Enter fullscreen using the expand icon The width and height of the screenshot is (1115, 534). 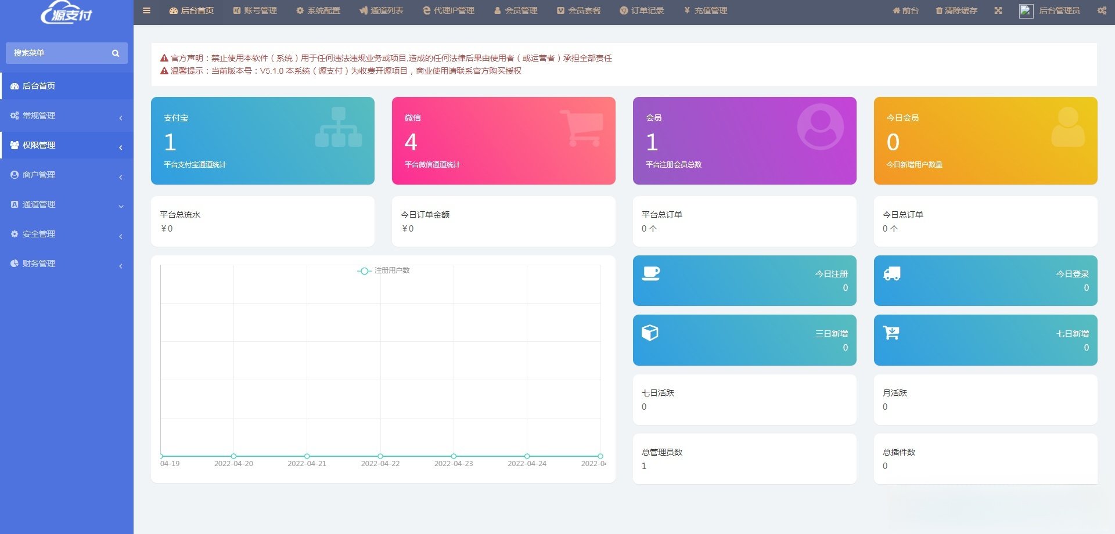point(998,10)
